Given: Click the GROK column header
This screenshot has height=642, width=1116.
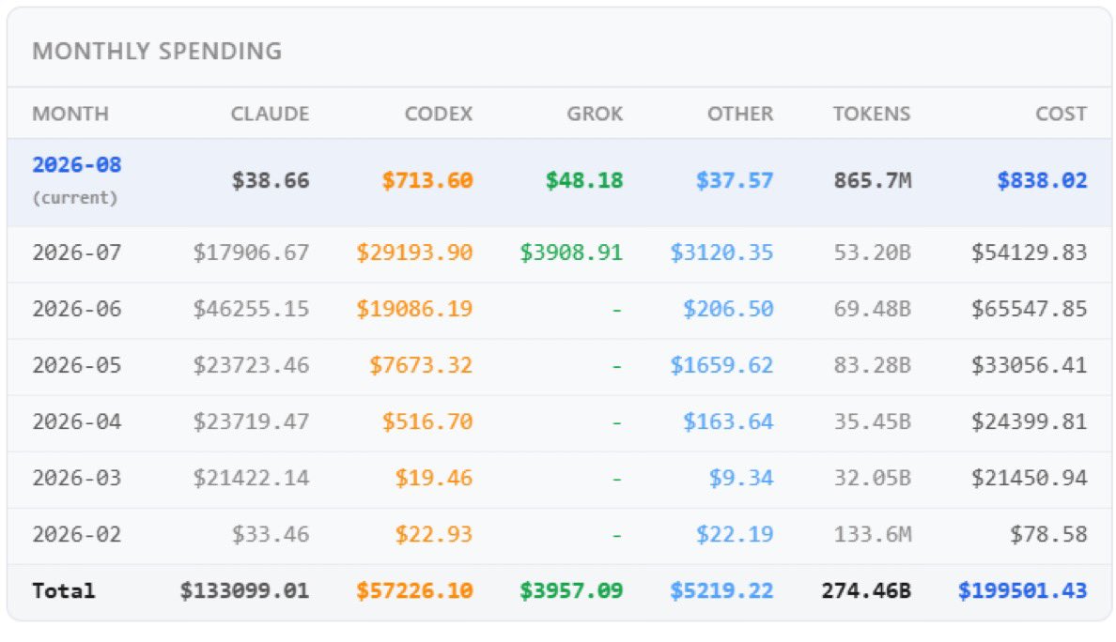Looking at the screenshot, I should coord(595,114).
